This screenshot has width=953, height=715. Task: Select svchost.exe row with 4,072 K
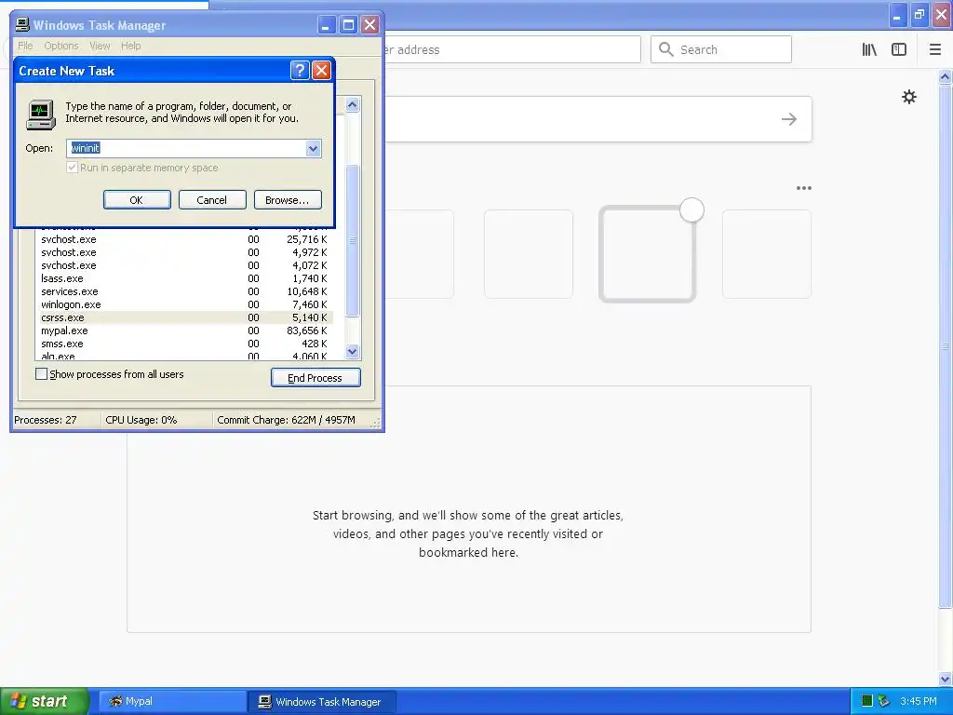(184, 265)
